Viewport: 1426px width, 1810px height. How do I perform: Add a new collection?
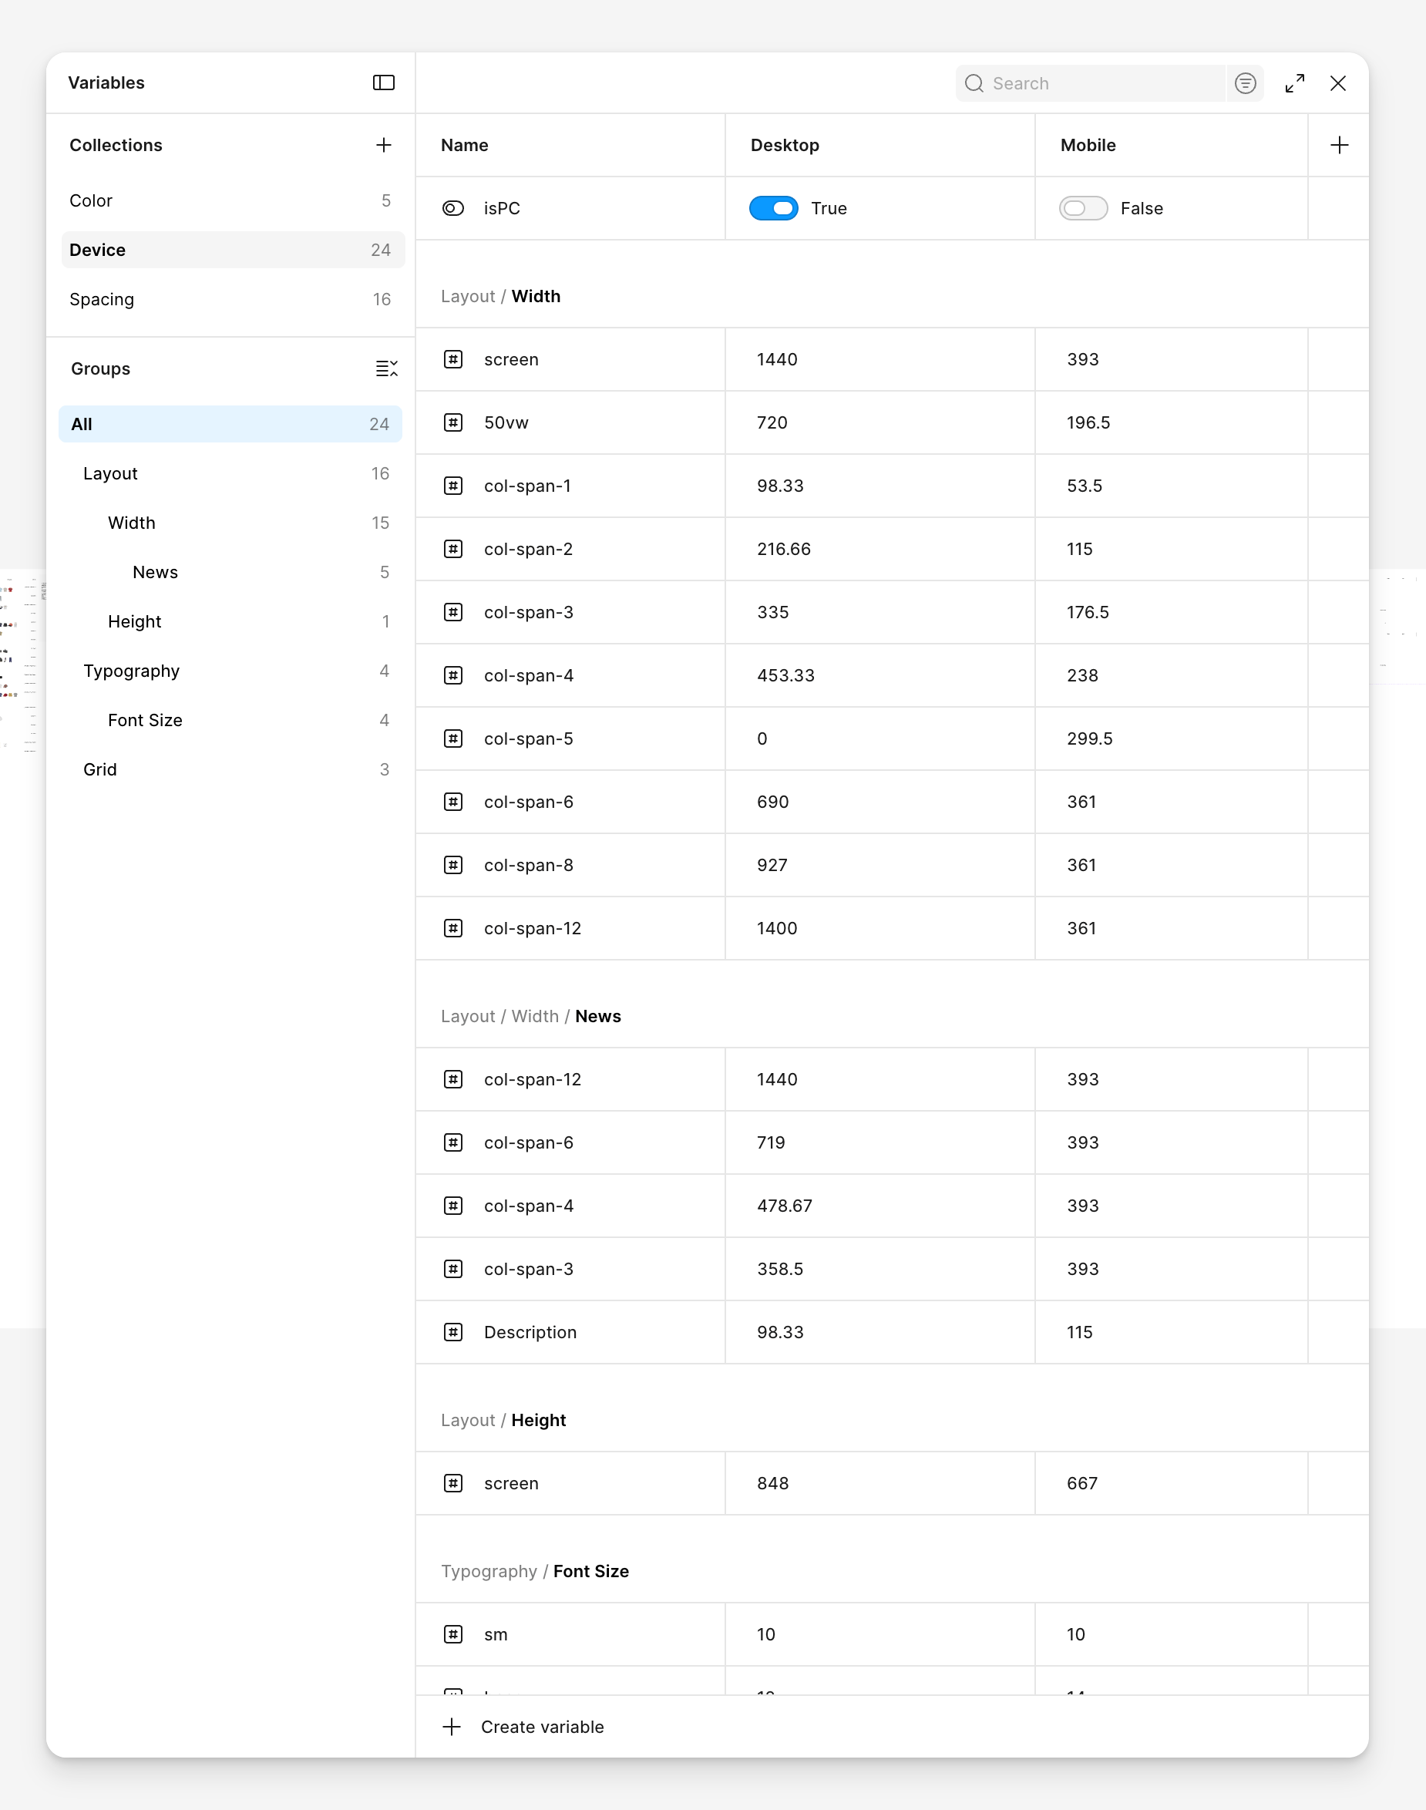point(383,145)
